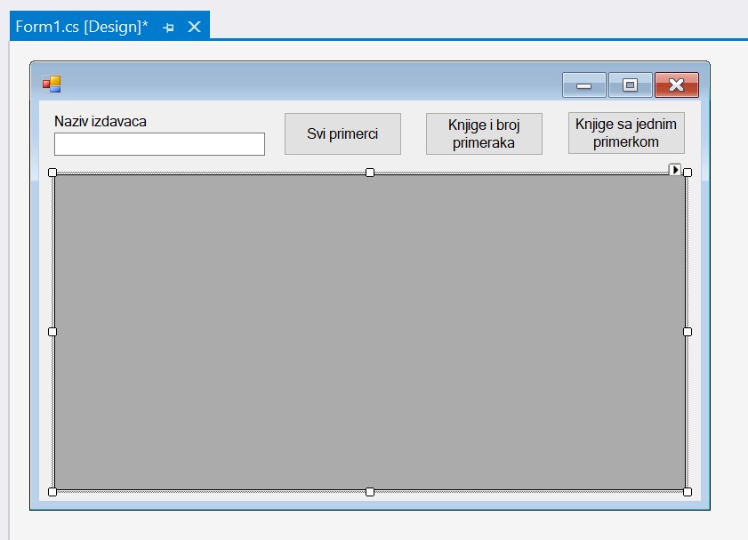The width and height of the screenshot is (748, 540).
Task: Click the gray DataGridView area
Action: tap(369, 331)
